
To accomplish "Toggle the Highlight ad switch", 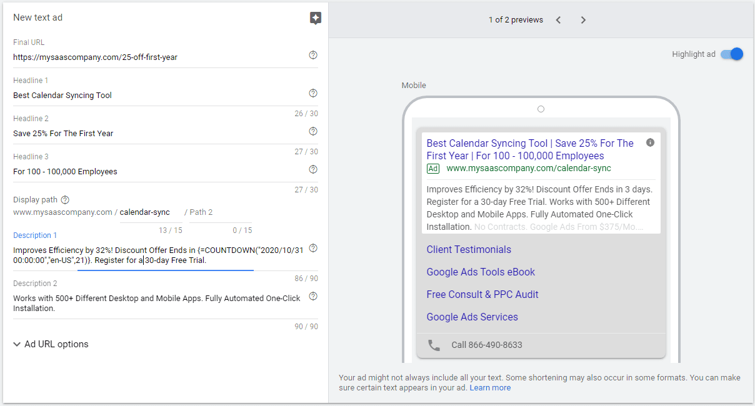I will point(732,54).
